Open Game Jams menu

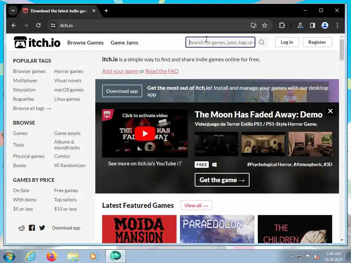[x=124, y=42]
